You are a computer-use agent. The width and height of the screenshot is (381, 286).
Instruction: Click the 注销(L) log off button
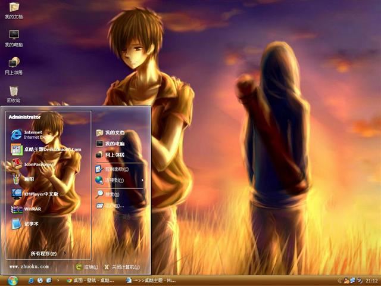tap(87, 267)
